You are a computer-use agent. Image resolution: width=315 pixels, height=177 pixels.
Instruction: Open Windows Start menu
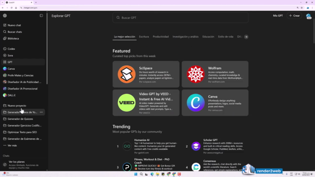point(136,174)
